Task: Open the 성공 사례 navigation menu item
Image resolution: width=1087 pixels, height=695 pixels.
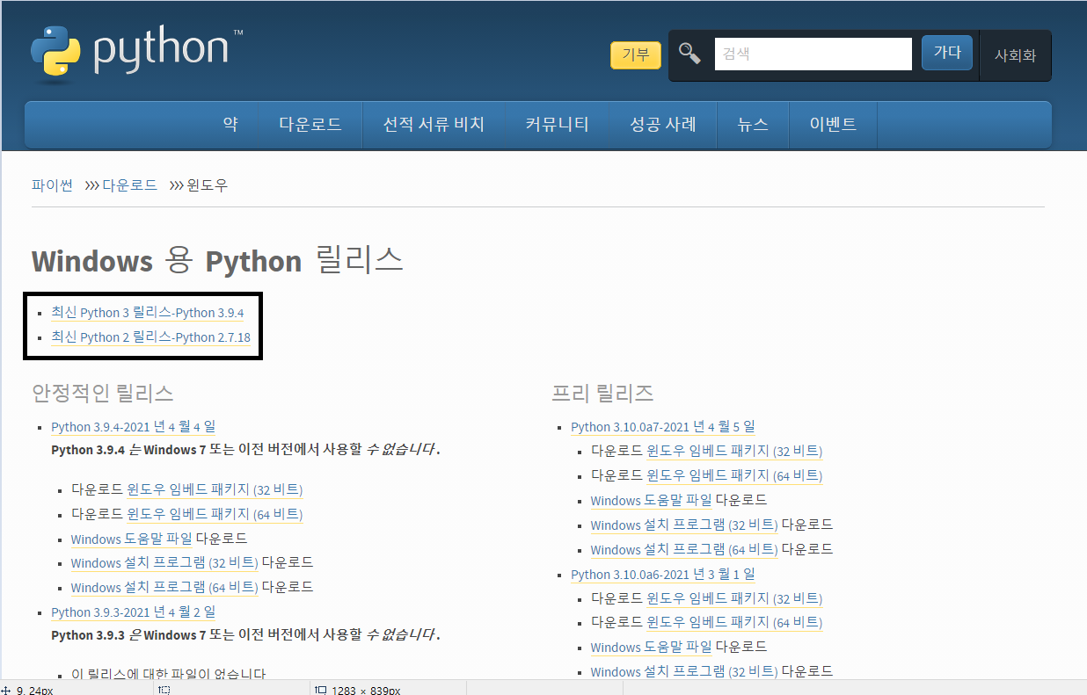Action: [x=663, y=124]
